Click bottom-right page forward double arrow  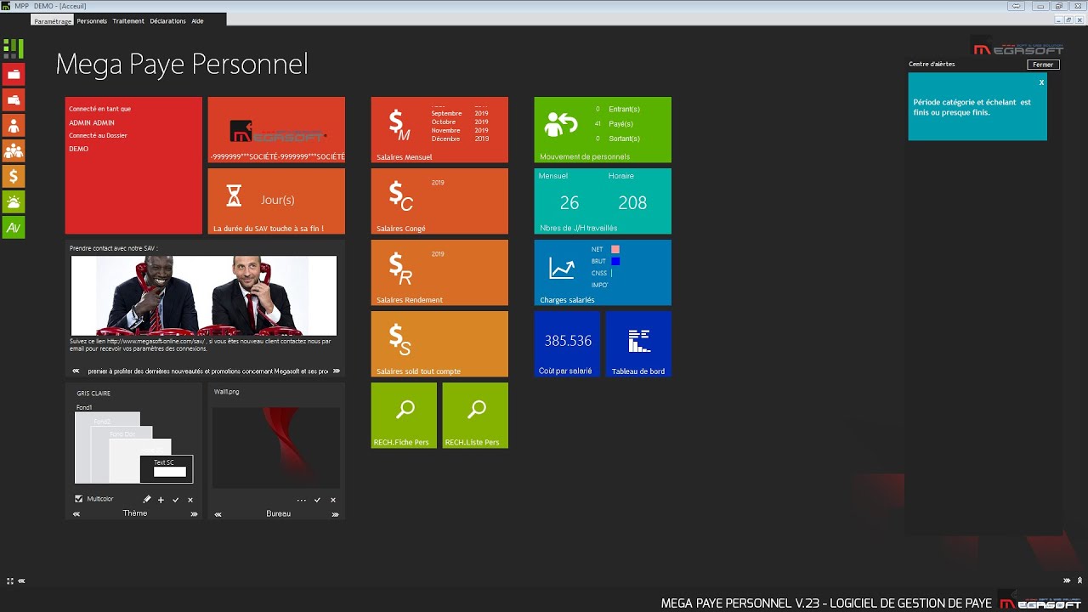click(1067, 581)
